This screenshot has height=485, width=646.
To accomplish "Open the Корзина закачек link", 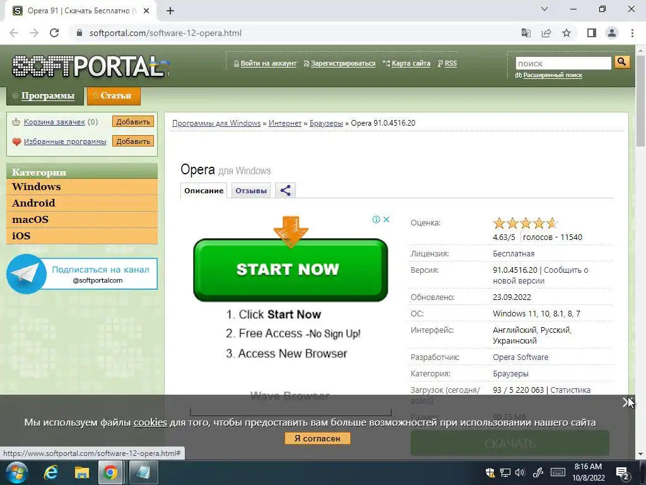I will [54, 122].
